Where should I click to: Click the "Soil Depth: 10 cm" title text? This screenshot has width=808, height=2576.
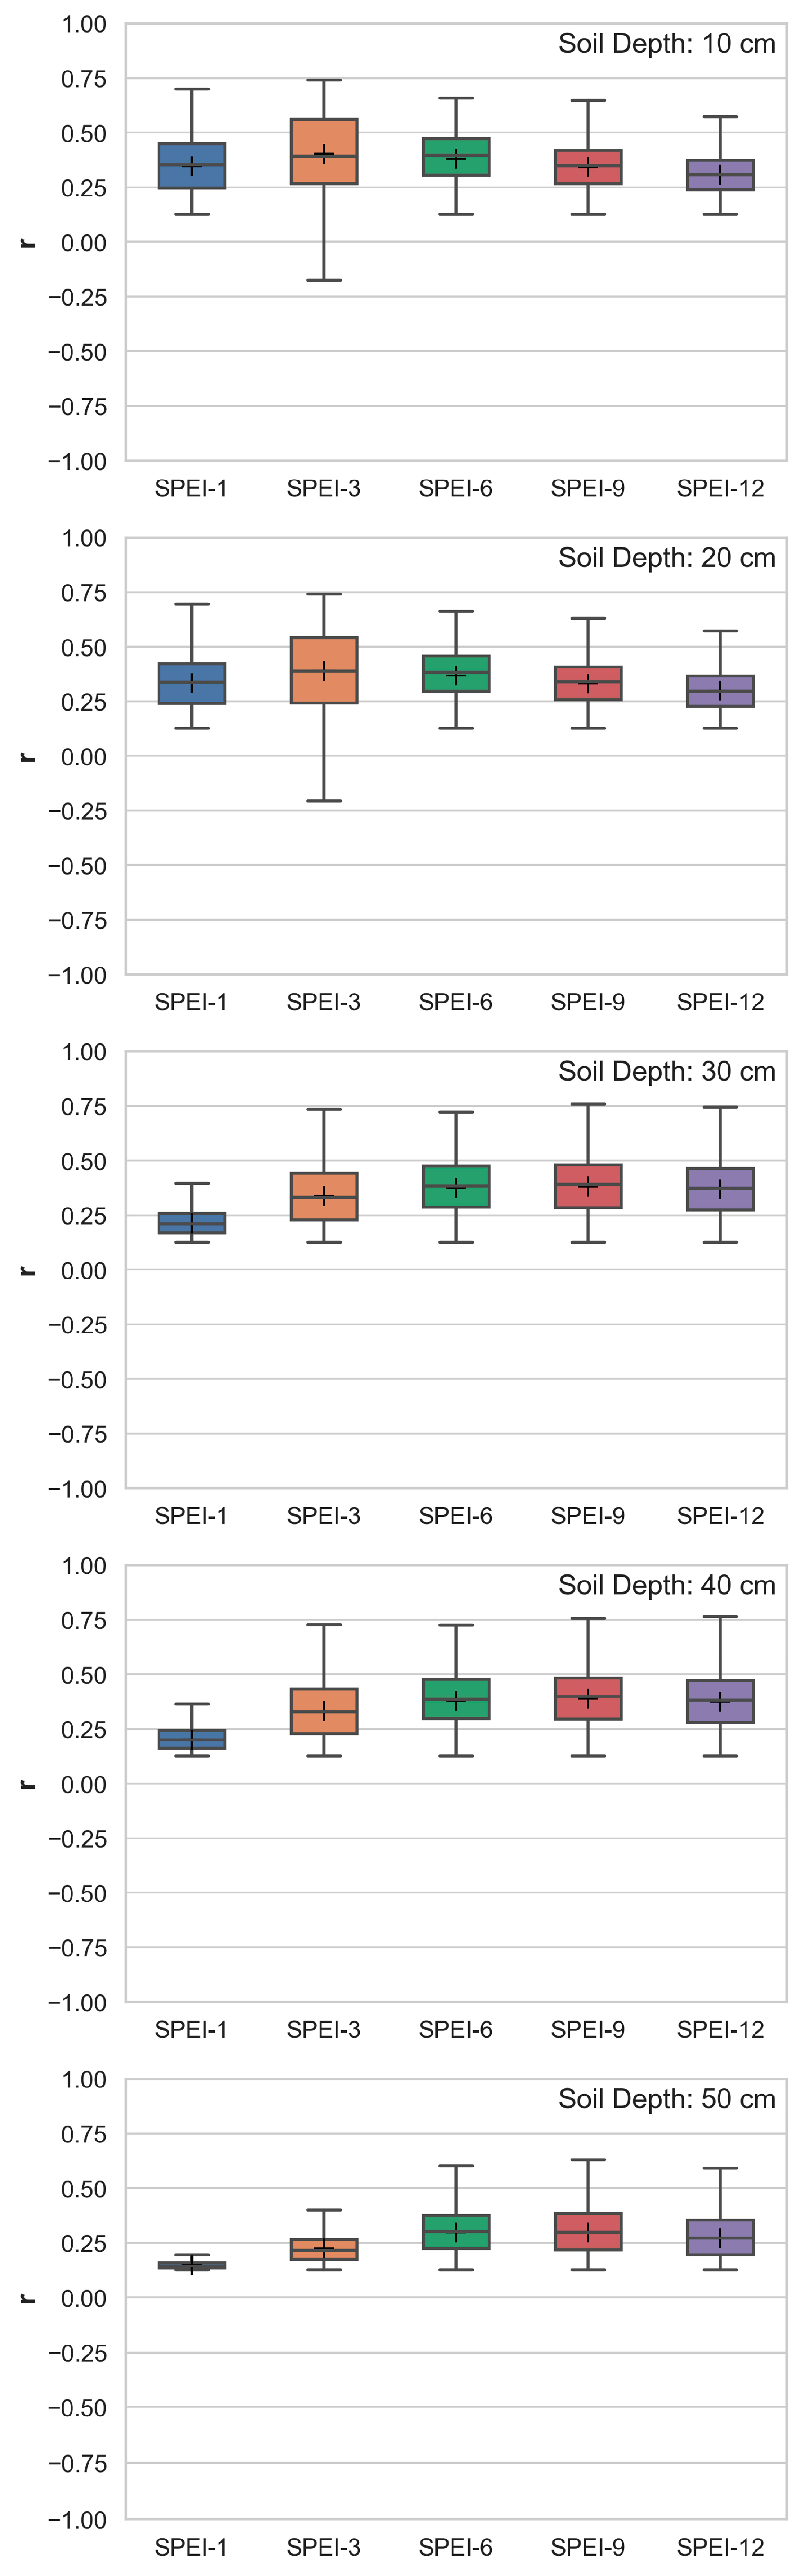[x=666, y=44]
